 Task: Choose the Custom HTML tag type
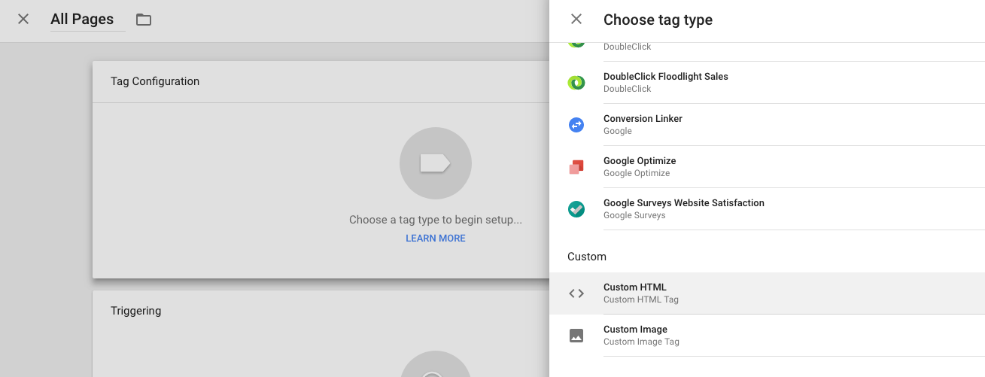(x=767, y=293)
